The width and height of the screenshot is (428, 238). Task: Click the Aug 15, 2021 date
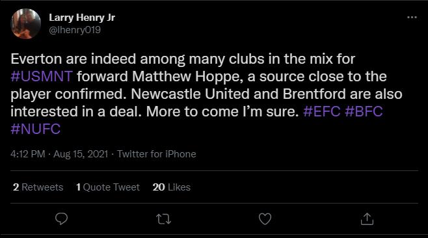81,154
